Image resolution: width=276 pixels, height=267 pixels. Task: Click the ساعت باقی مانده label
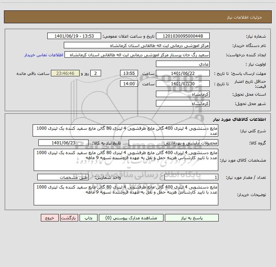coord(33,73)
